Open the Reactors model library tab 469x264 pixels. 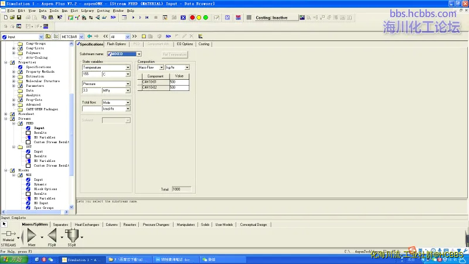130,225
